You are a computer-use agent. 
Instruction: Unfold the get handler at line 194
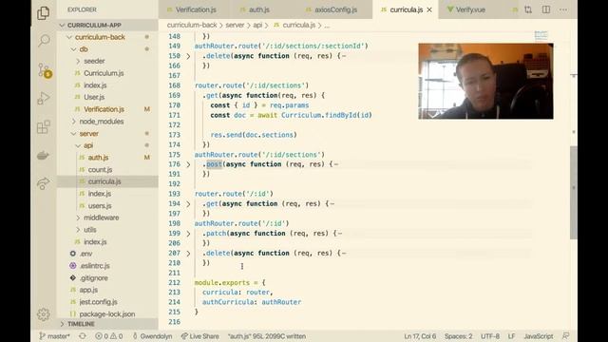188,204
